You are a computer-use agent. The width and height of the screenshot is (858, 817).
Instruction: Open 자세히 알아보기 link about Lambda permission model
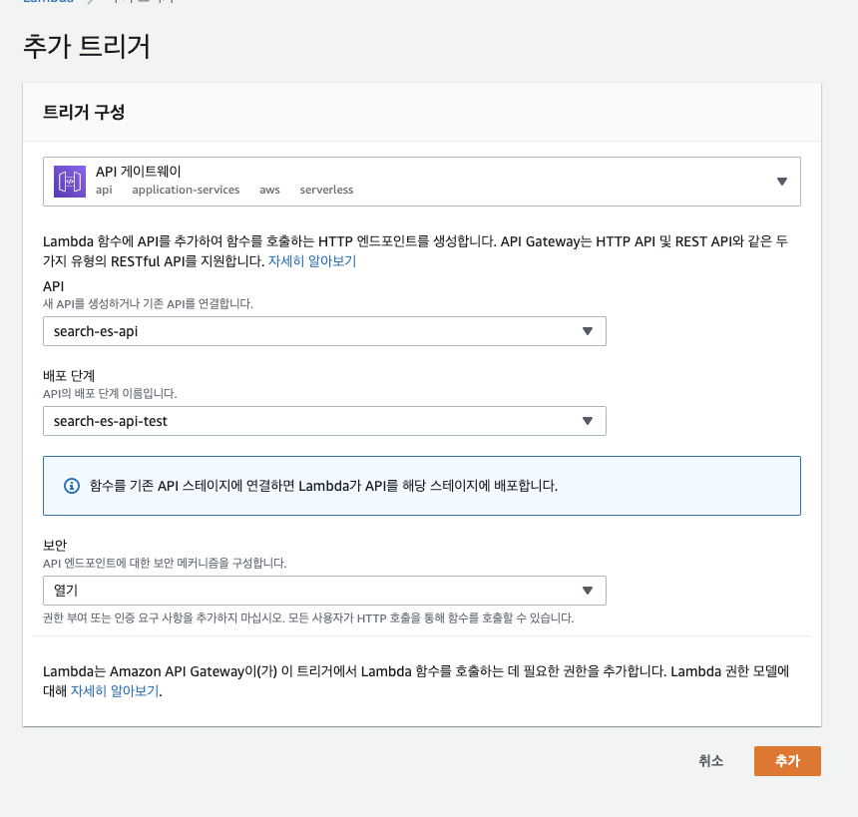[x=115, y=691]
